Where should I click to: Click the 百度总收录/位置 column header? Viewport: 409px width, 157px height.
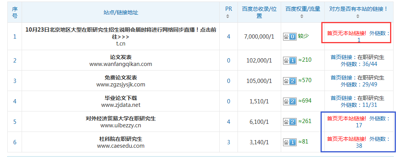pos(259,12)
